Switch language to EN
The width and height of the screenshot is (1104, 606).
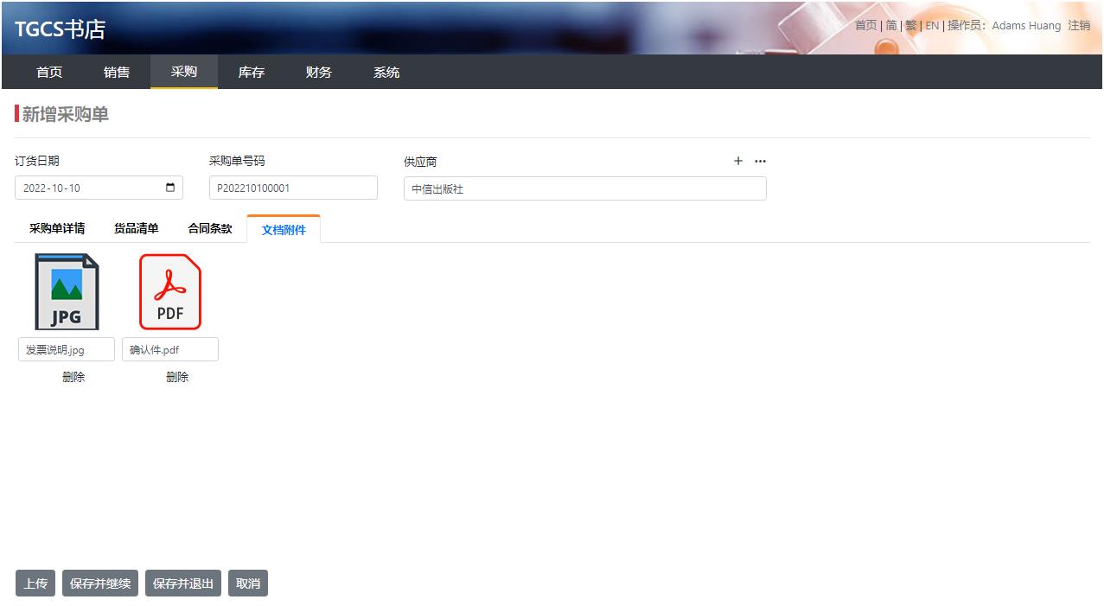tap(932, 26)
